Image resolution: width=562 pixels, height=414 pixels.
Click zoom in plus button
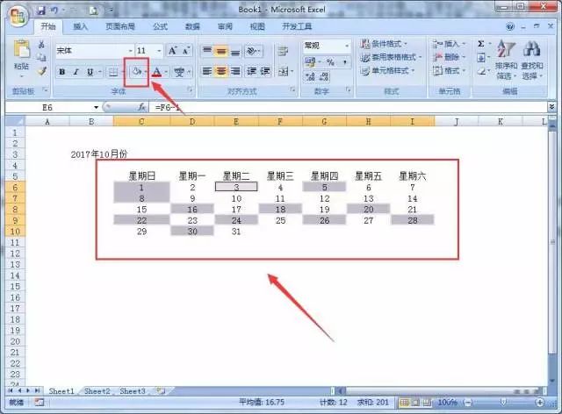click(x=540, y=403)
